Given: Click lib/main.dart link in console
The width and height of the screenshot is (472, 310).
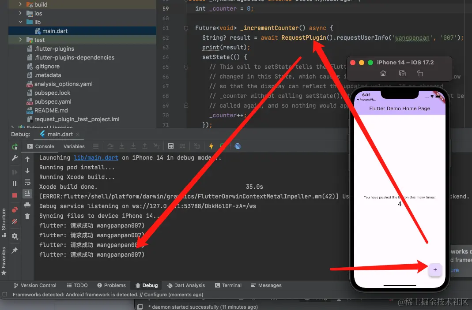Looking at the screenshot, I should [x=96, y=157].
